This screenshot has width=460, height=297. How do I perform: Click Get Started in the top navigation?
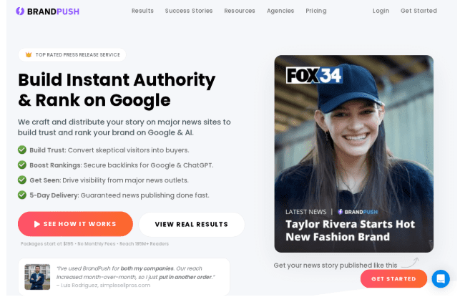[419, 11]
